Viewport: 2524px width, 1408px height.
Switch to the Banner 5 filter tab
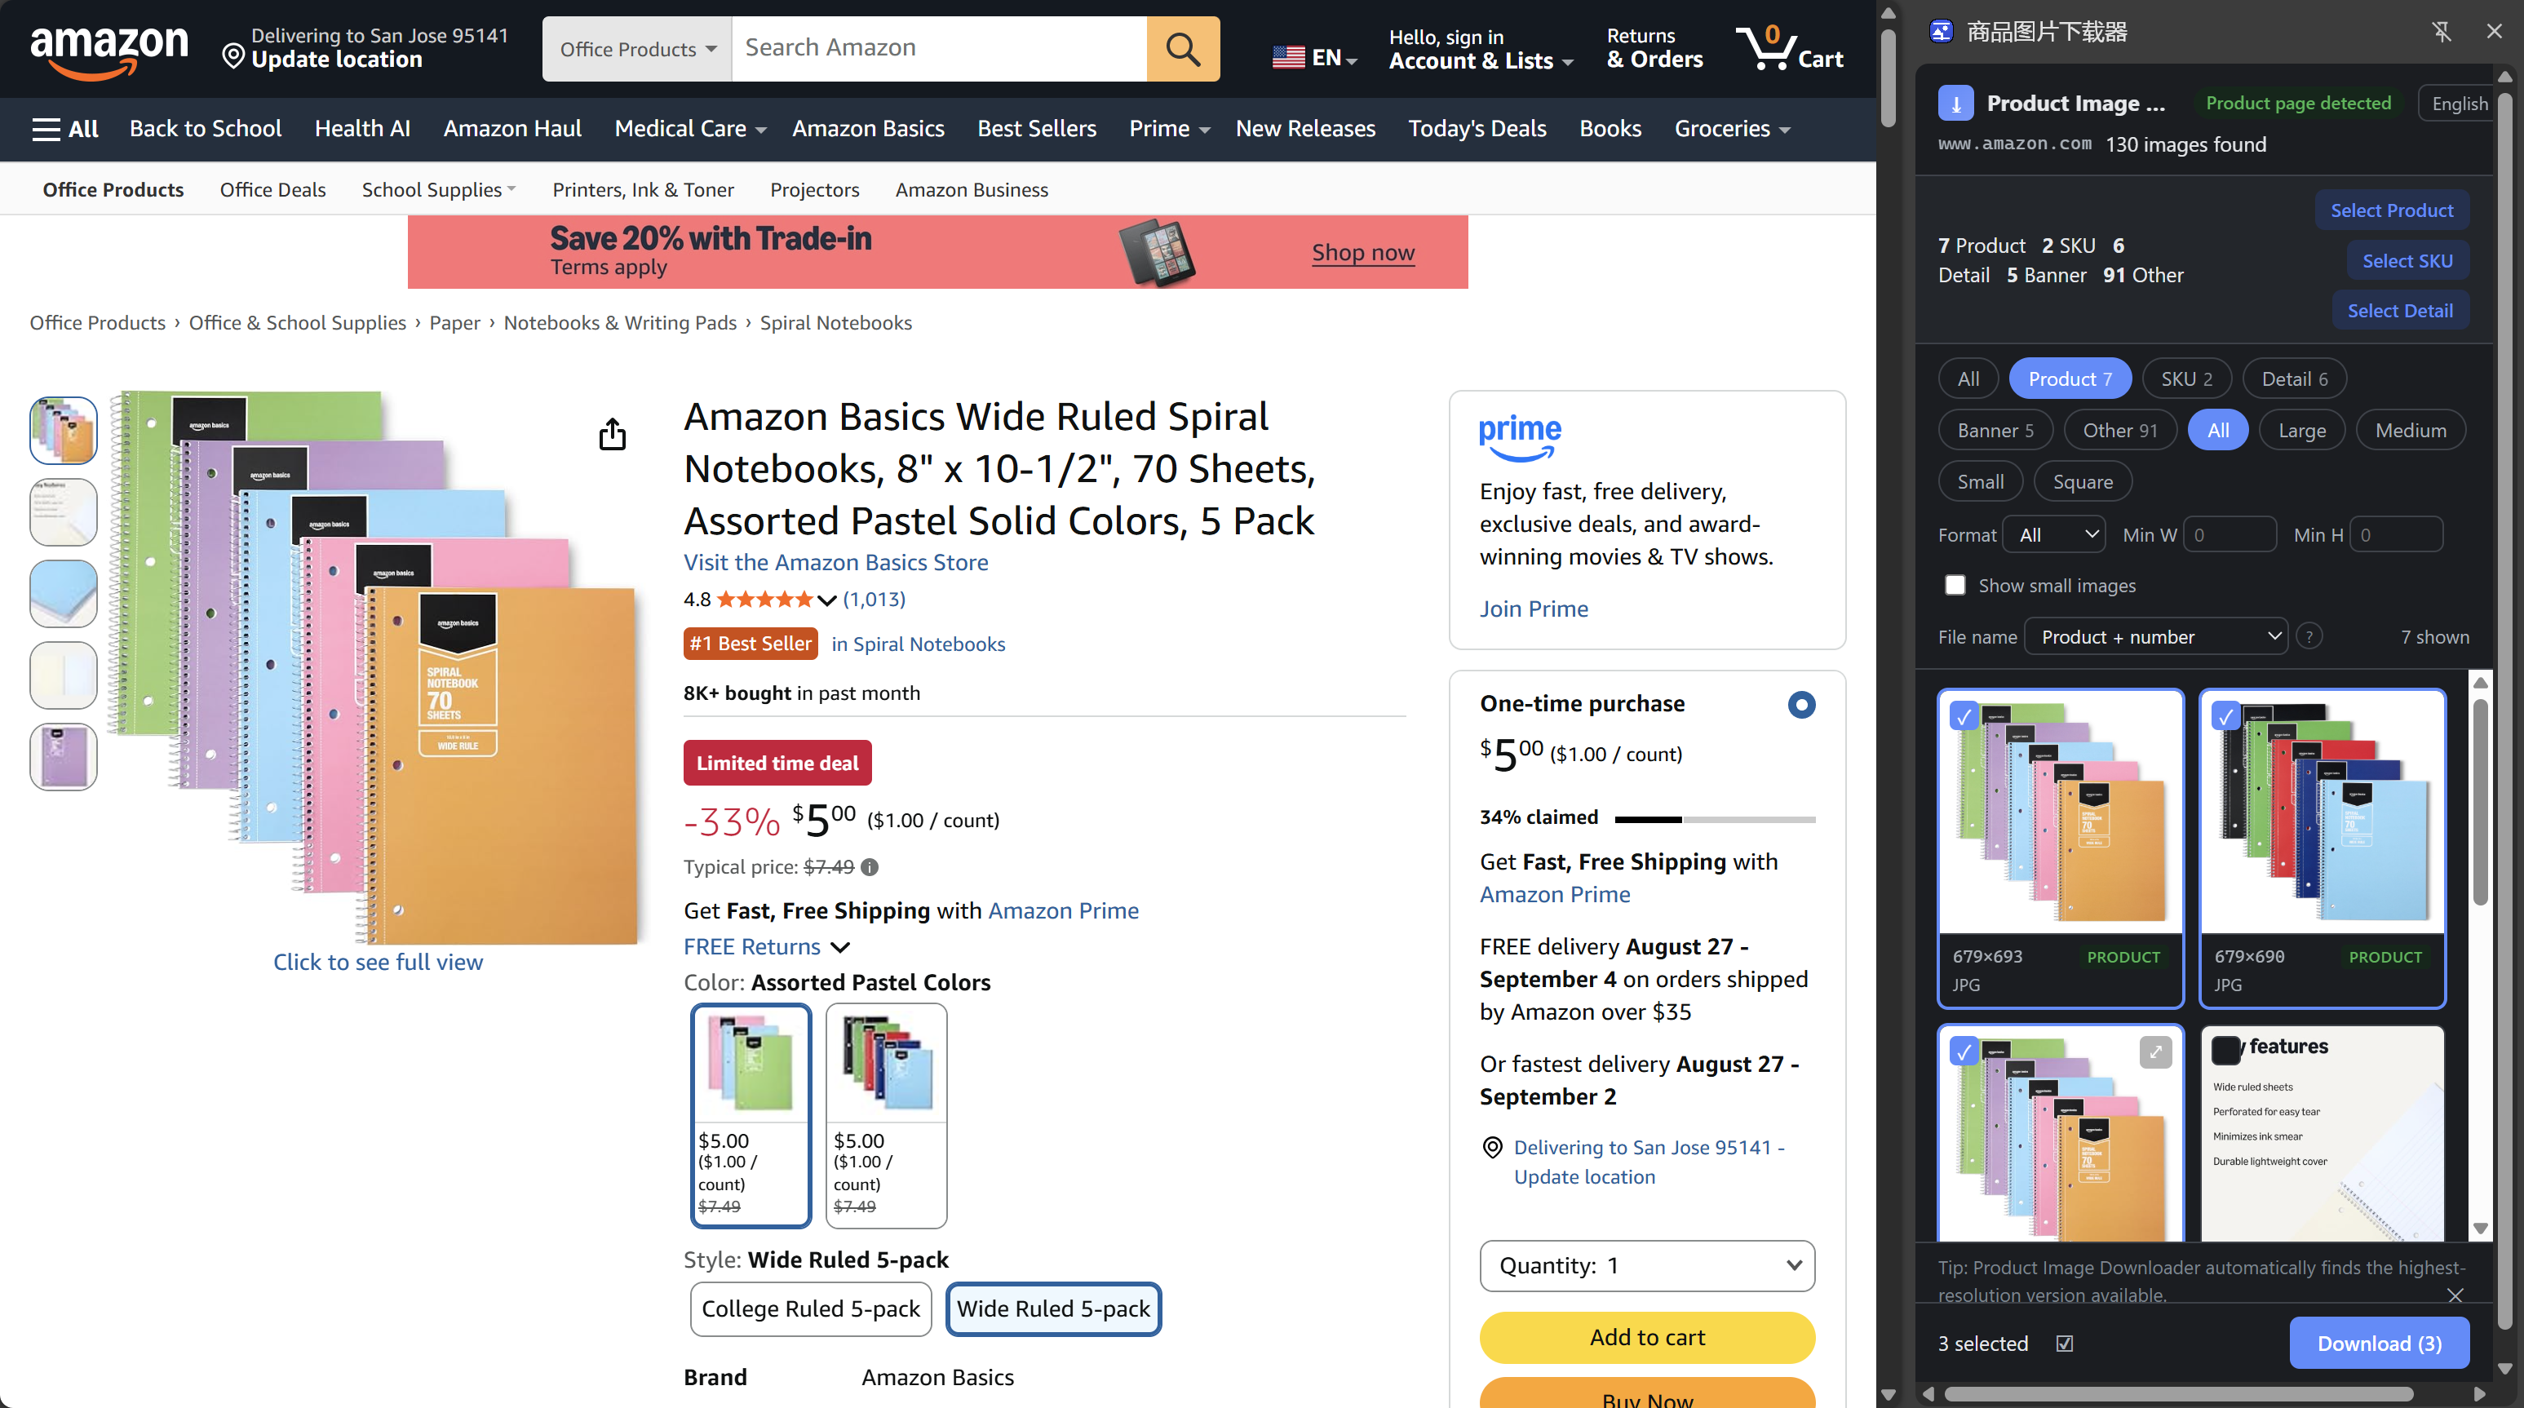[1995, 430]
